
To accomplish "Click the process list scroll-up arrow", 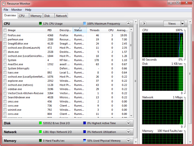I will pyautogui.click(x=131, y=30).
